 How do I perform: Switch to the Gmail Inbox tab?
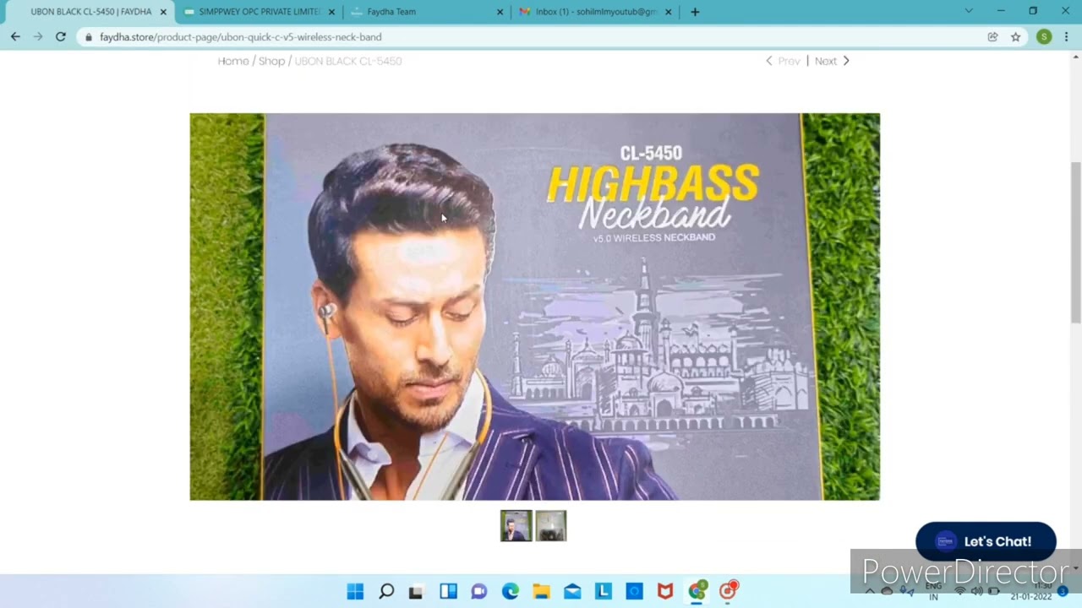pos(596,12)
